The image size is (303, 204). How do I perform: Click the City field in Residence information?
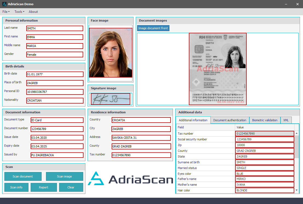(141, 129)
